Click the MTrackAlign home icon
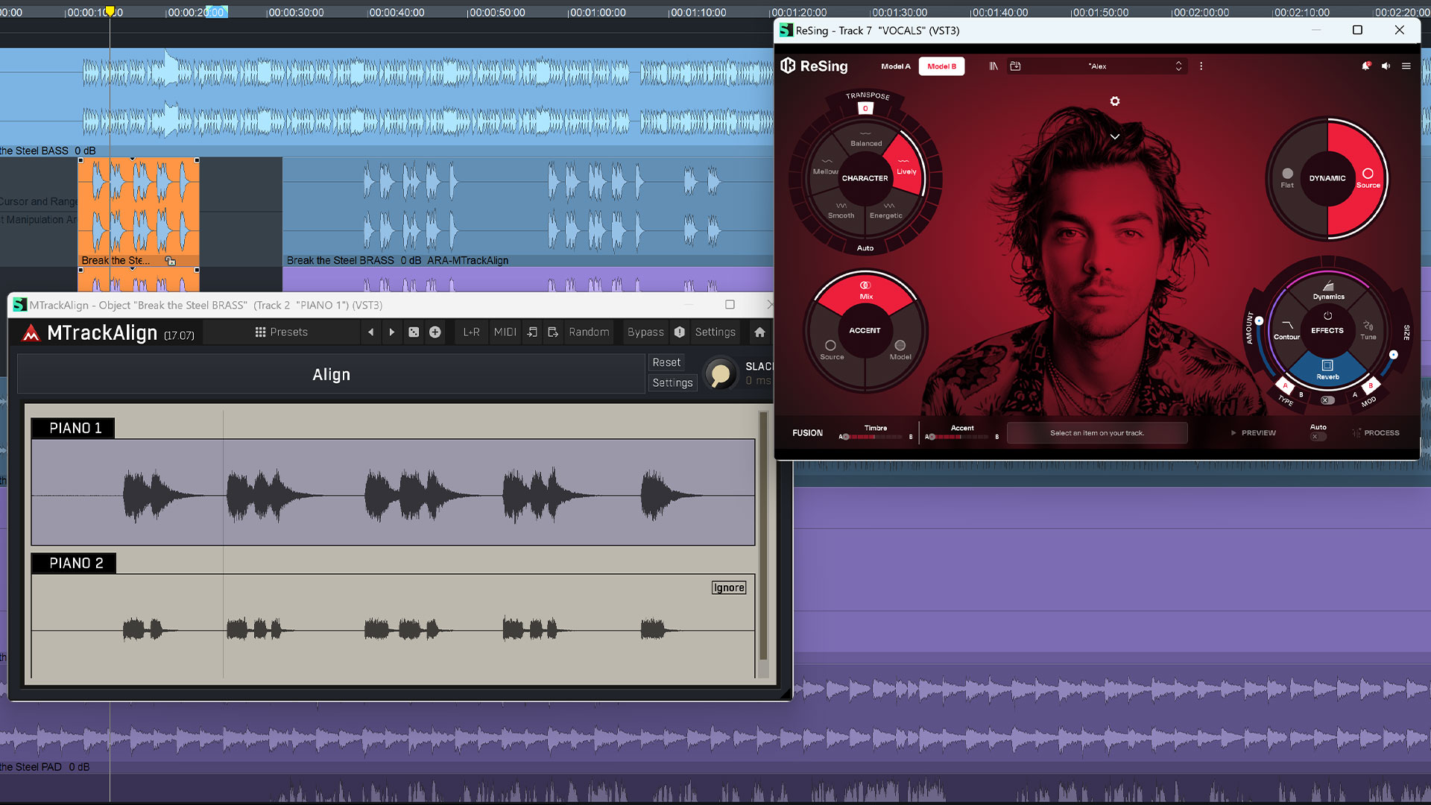Viewport: 1431px width, 805px height. coord(759,332)
